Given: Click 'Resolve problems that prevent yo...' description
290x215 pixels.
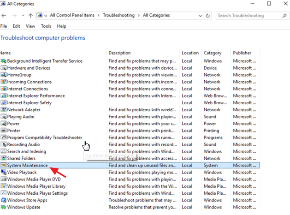Looking at the screenshot, I should pos(142,207).
